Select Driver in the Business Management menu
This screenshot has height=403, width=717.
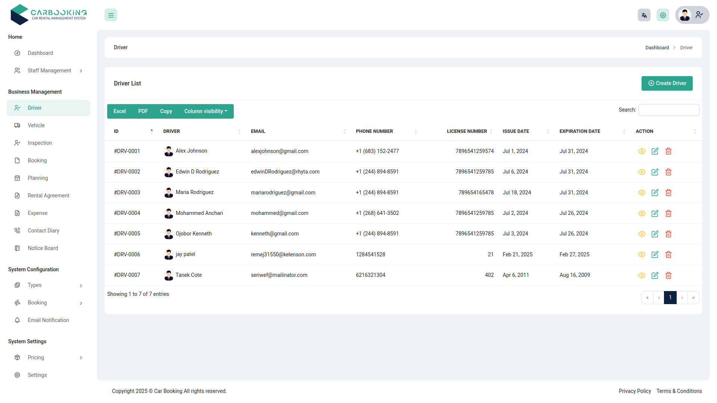click(35, 108)
